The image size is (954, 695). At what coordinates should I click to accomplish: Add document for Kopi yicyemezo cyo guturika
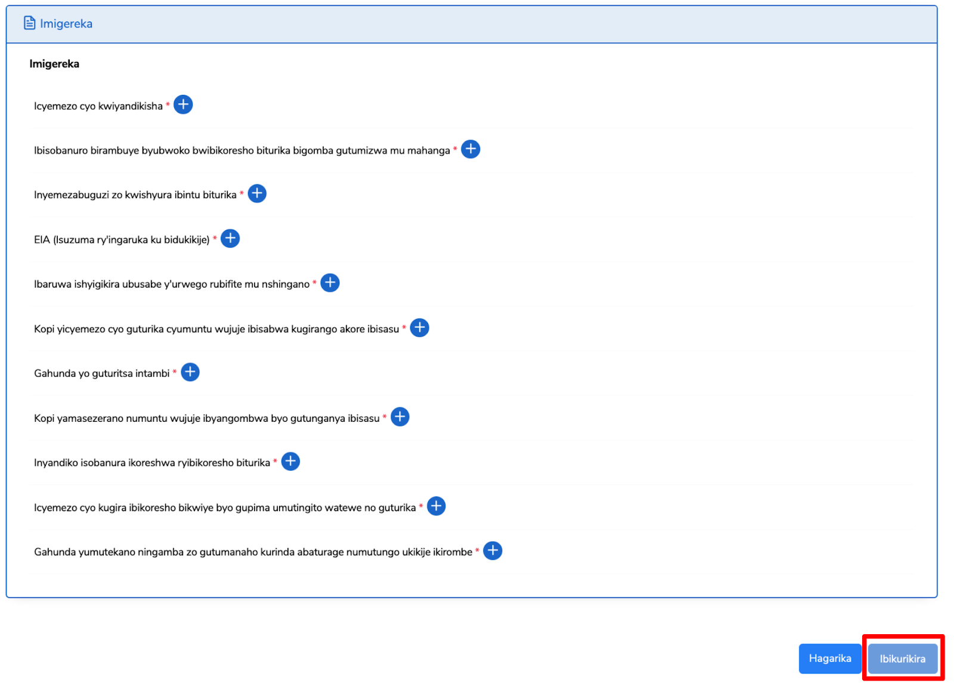coord(420,328)
